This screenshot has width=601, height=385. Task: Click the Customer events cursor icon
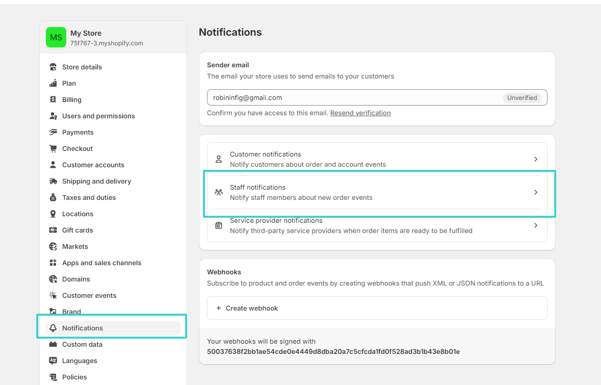coord(53,295)
